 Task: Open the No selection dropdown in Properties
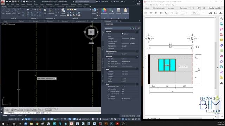[118, 28]
